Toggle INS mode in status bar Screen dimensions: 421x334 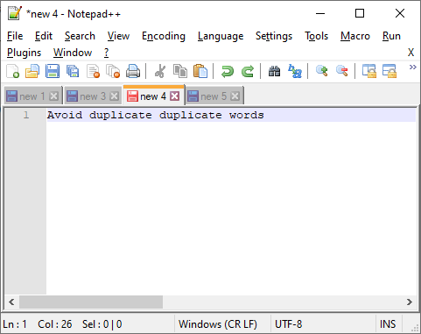point(389,324)
